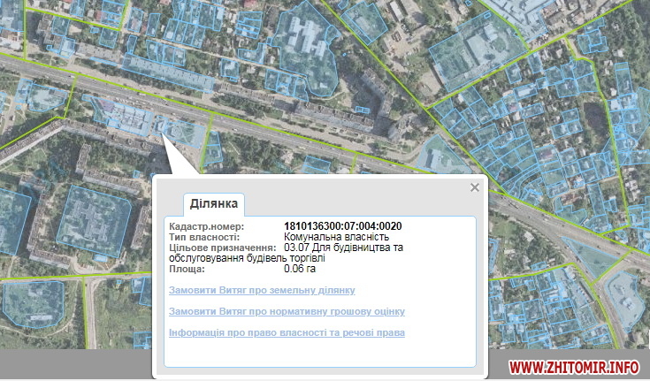The width and height of the screenshot is (650, 381).
Task: Click the Комунальна власність ownership value
Action: [336, 238]
